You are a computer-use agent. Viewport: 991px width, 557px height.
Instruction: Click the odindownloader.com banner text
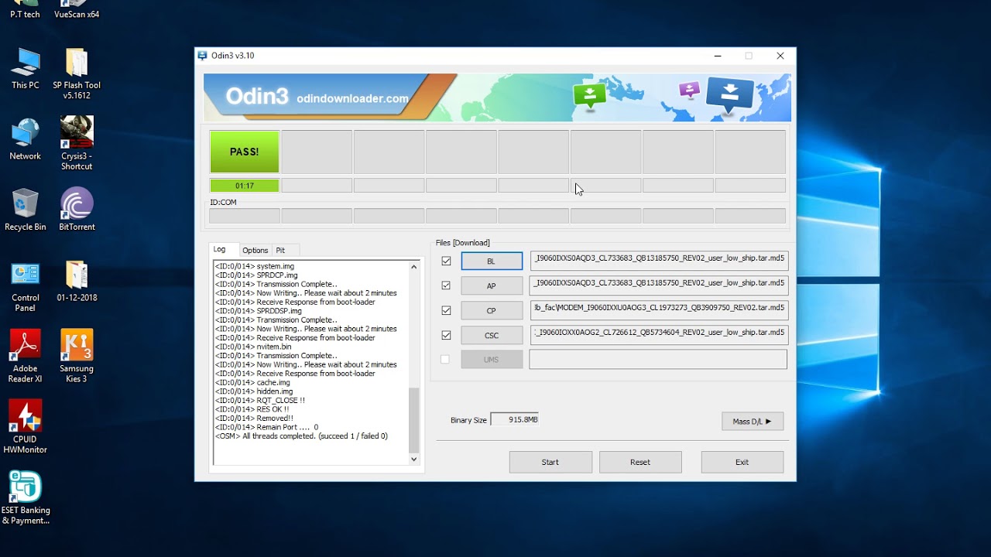pyautogui.click(x=352, y=98)
